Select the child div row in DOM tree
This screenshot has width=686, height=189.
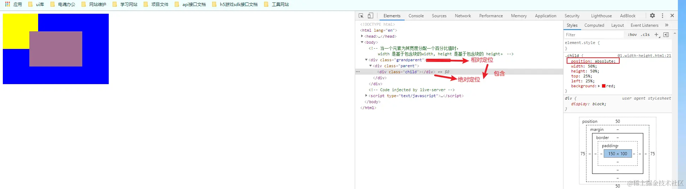pyautogui.click(x=459, y=72)
